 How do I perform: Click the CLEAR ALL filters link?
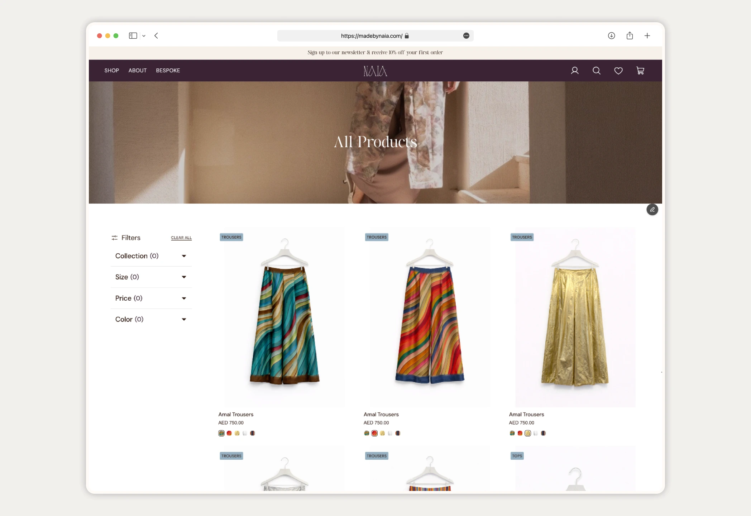[x=181, y=238]
